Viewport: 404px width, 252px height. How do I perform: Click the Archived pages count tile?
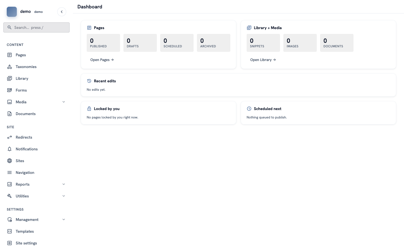click(214, 43)
